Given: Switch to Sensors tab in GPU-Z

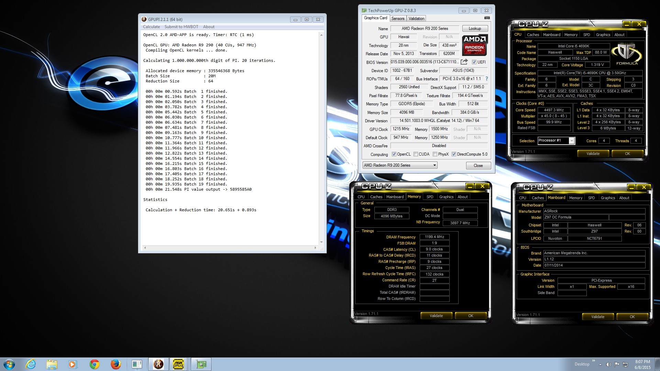Looking at the screenshot, I should point(398,19).
